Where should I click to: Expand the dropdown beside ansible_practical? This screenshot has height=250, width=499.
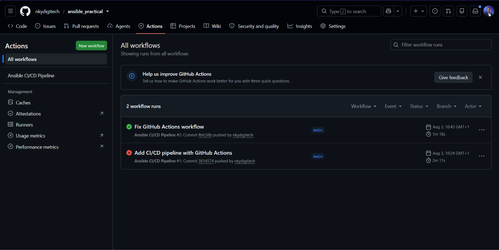tap(108, 11)
